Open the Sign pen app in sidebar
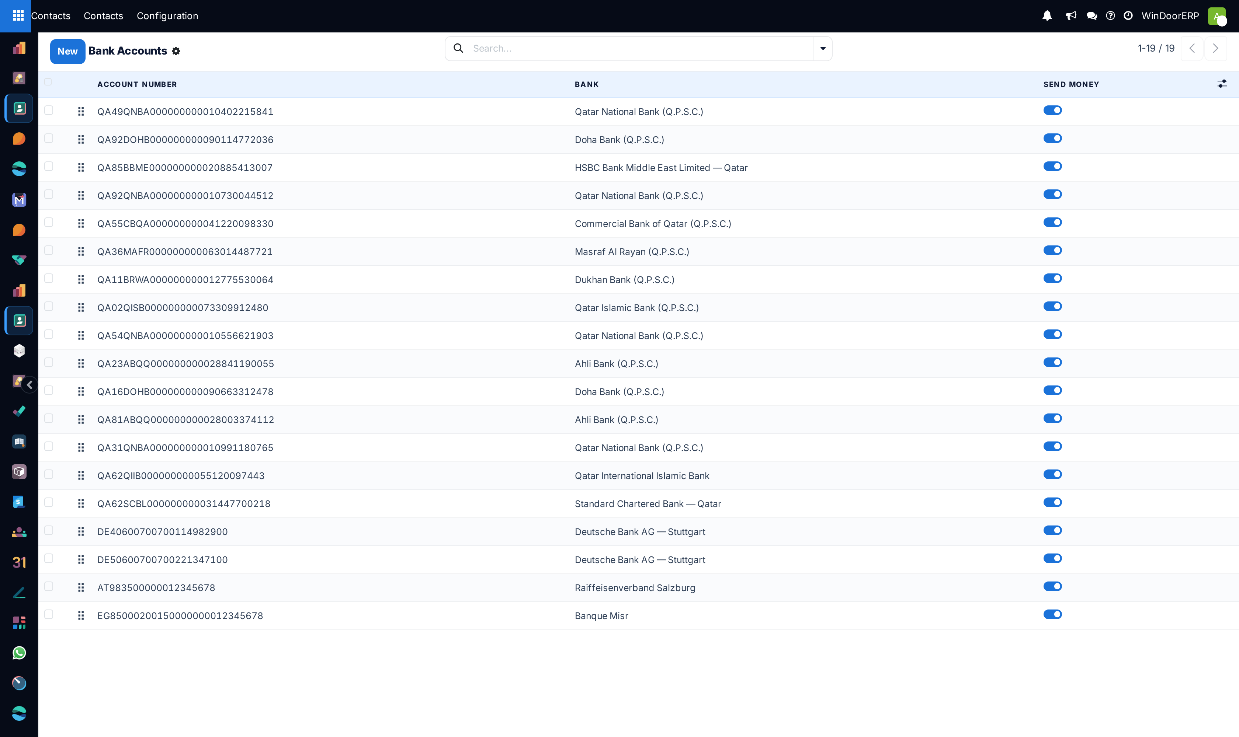The image size is (1239, 737). point(19,593)
